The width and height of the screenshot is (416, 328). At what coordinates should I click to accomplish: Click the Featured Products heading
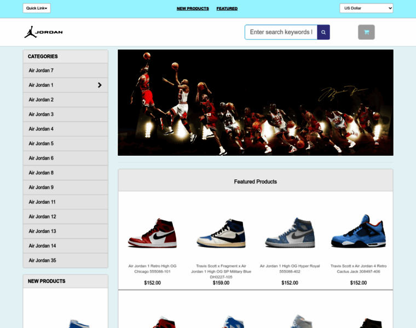coord(255,181)
